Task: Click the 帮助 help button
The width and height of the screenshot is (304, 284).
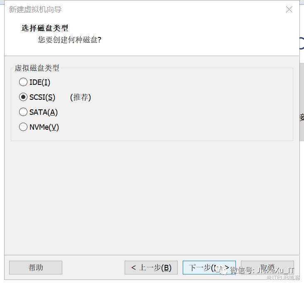Action: coord(36,267)
